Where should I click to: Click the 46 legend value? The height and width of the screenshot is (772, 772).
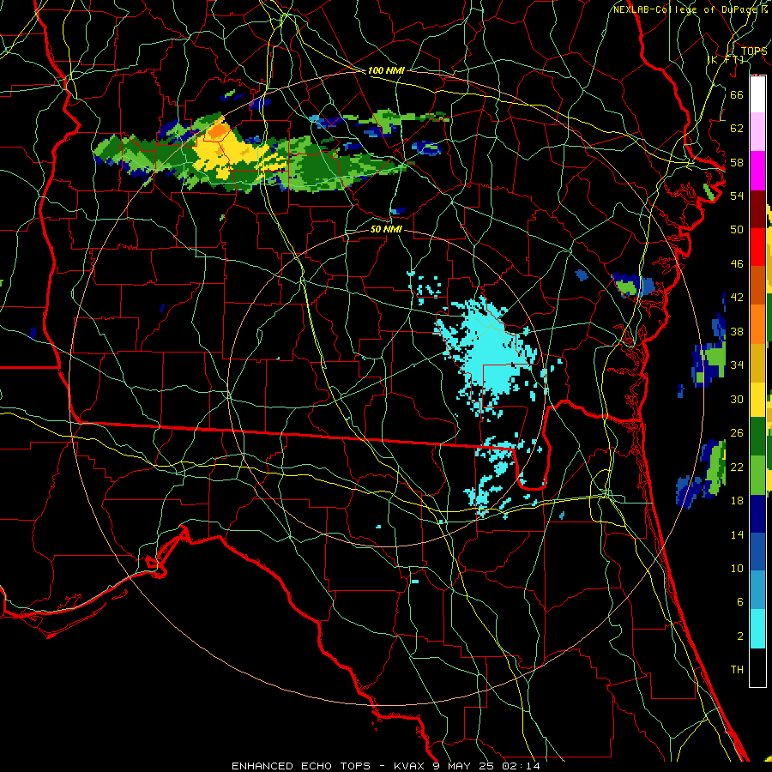737,264
